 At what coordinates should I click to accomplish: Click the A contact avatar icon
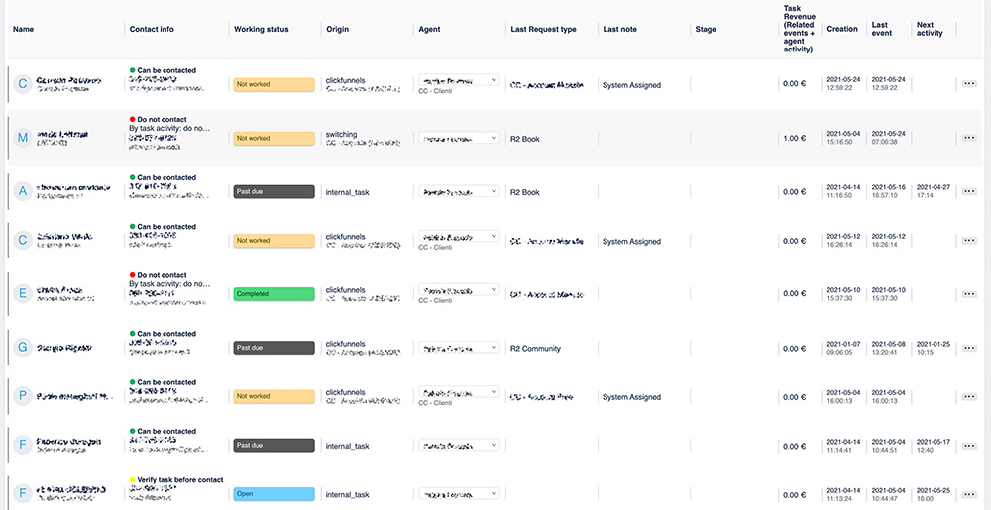point(23,191)
